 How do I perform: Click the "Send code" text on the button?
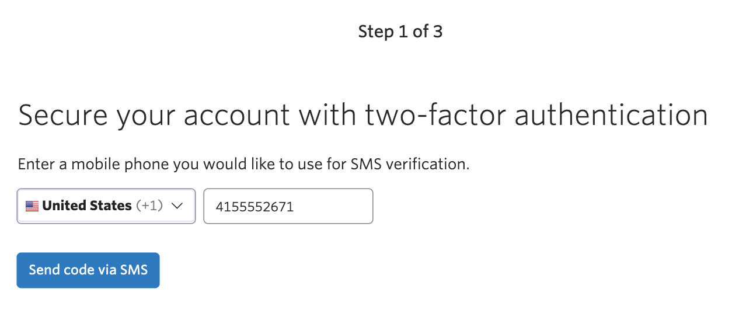[x=62, y=270]
